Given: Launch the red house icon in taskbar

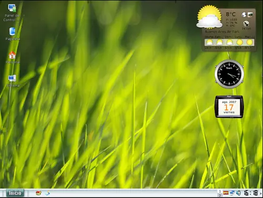Looking at the screenshot, I should pos(38,193).
